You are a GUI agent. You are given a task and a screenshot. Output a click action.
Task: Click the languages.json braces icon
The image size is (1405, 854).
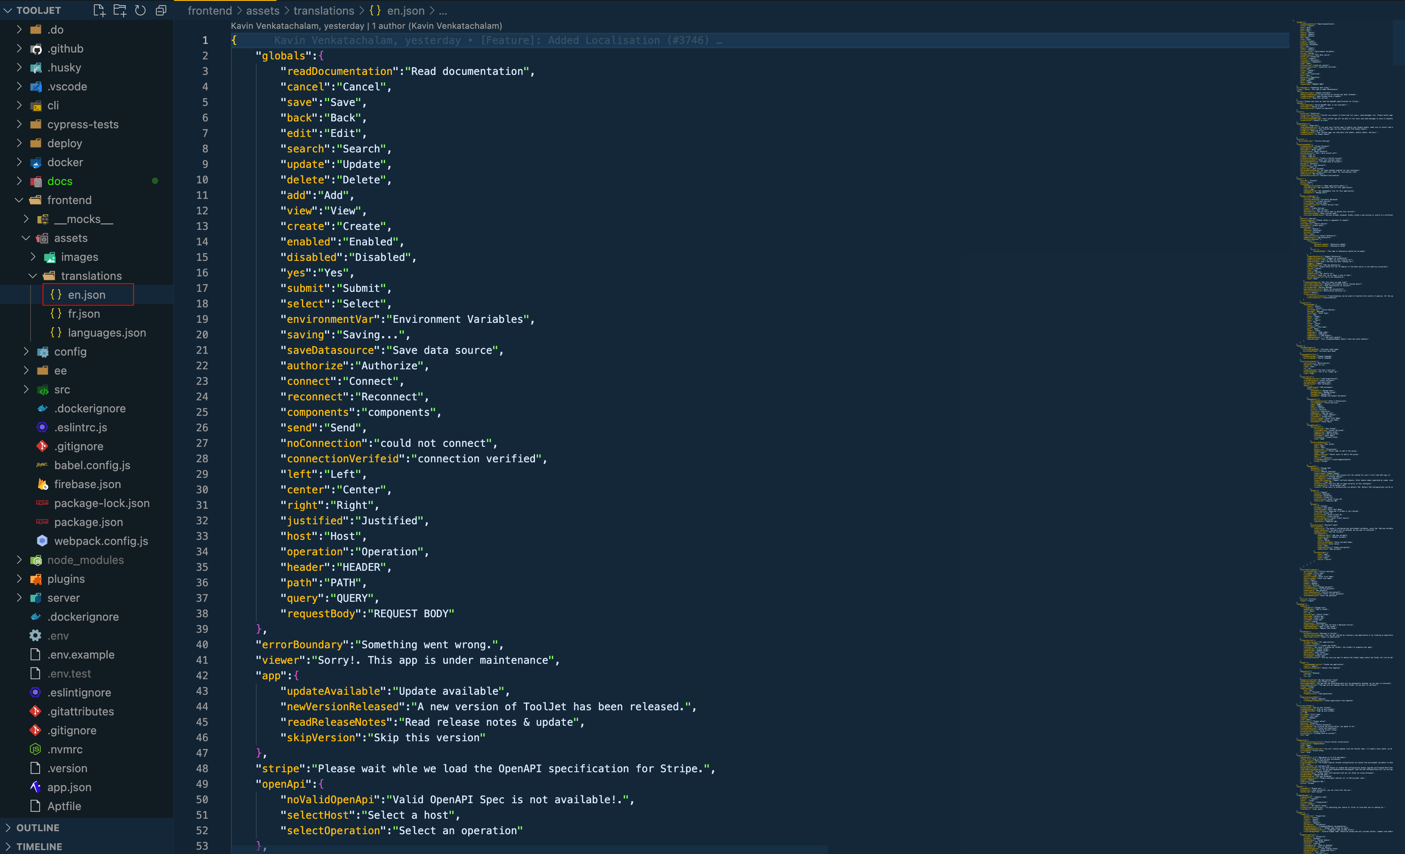tap(56, 333)
